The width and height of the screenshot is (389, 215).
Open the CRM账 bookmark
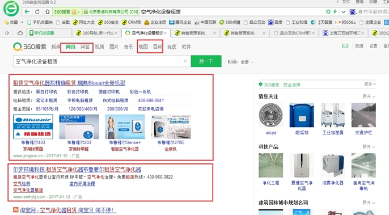132,22
